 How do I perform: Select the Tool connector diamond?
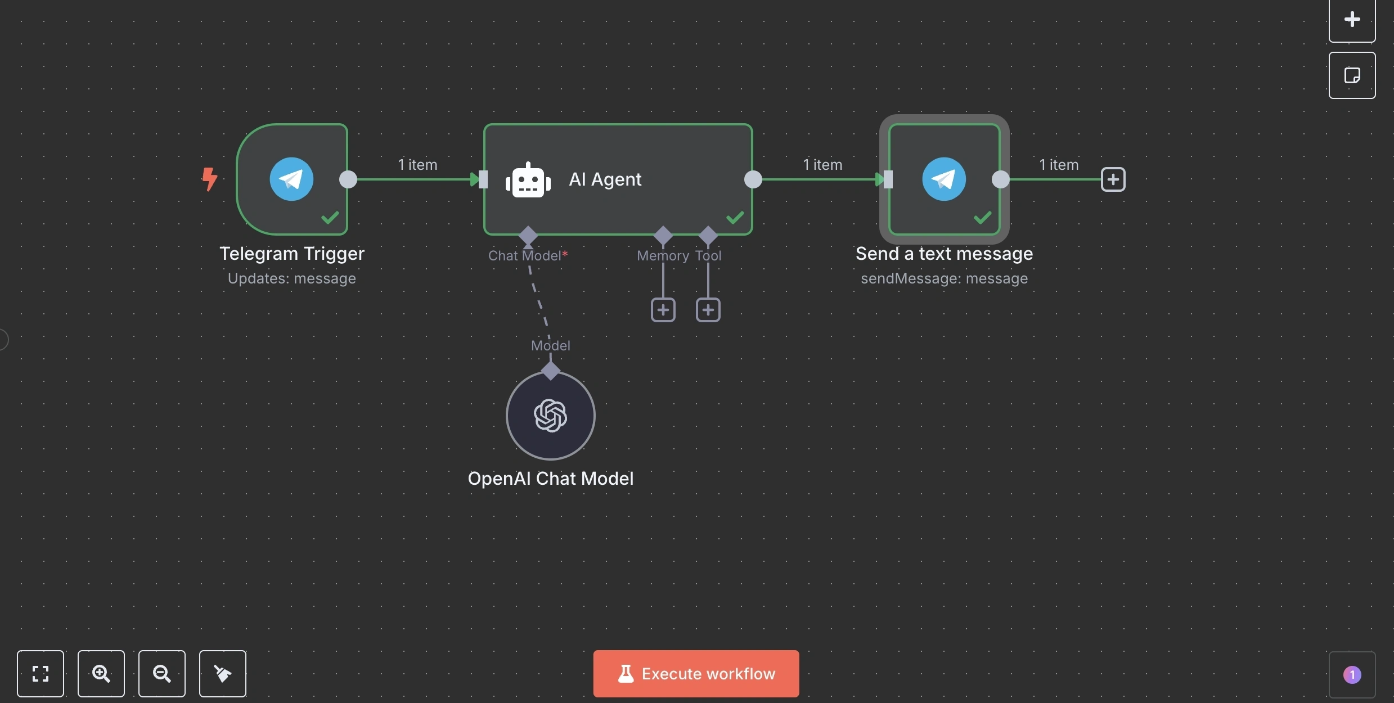[708, 235]
